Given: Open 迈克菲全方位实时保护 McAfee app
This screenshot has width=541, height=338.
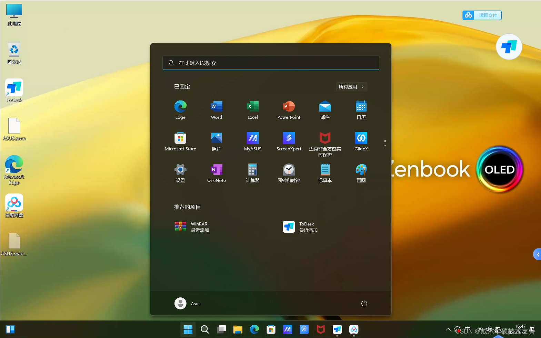Looking at the screenshot, I should coord(325,145).
